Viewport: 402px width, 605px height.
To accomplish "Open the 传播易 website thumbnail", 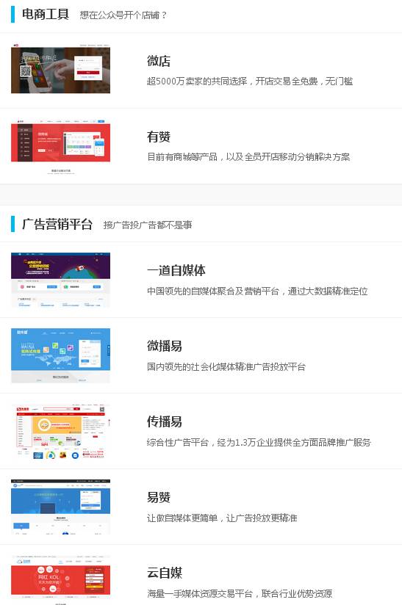I will [60, 432].
